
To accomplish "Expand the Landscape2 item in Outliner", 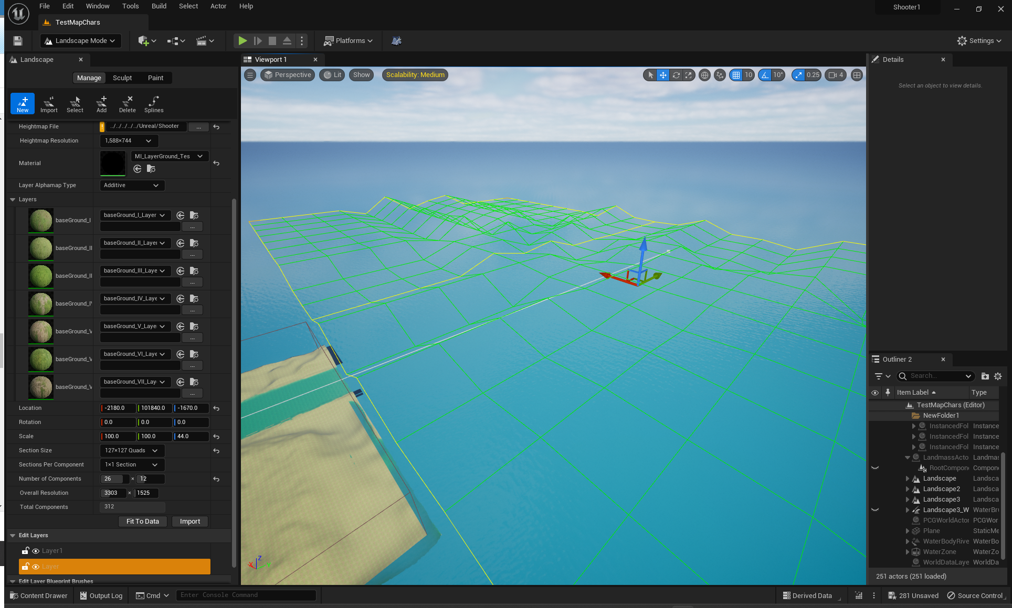I will pos(907,488).
